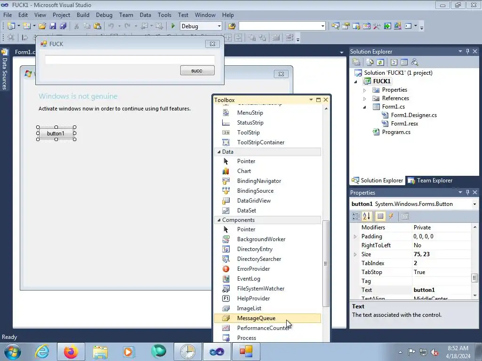Collapse the Components group in Toolbox
This screenshot has width=482, height=361.
pyautogui.click(x=219, y=220)
